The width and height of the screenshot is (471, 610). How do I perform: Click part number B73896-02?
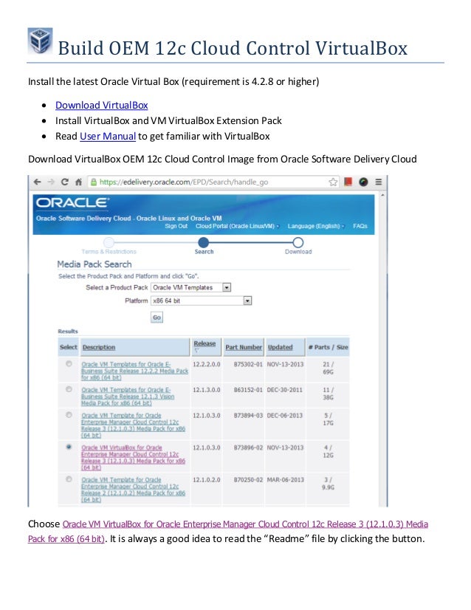click(x=248, y=448)
